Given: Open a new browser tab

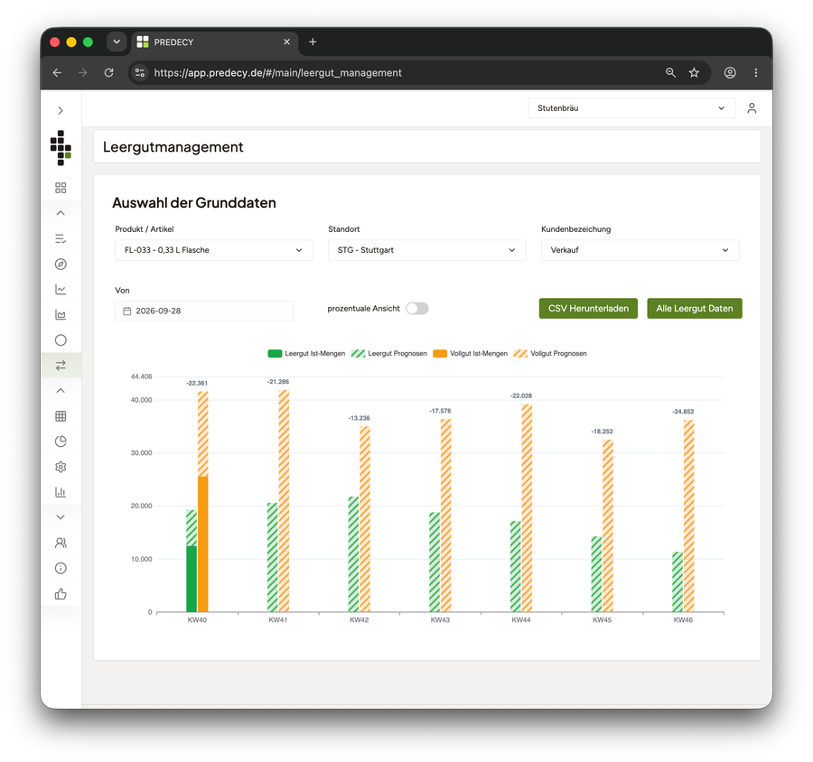Looking at the screenshot, I should point(313,42).
